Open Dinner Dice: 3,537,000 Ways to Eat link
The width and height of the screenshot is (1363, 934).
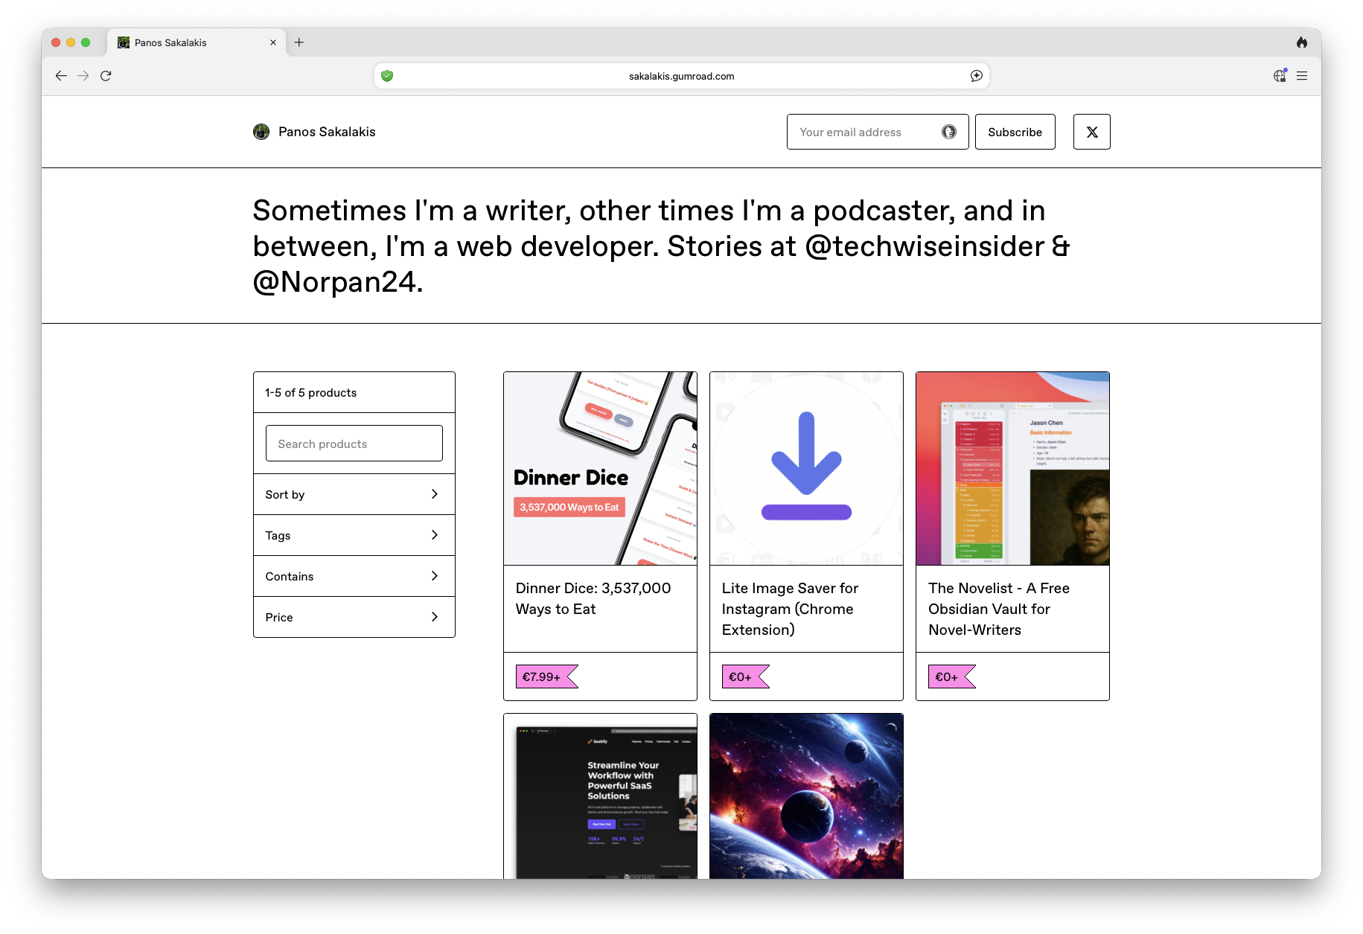[x=593, y=598]
